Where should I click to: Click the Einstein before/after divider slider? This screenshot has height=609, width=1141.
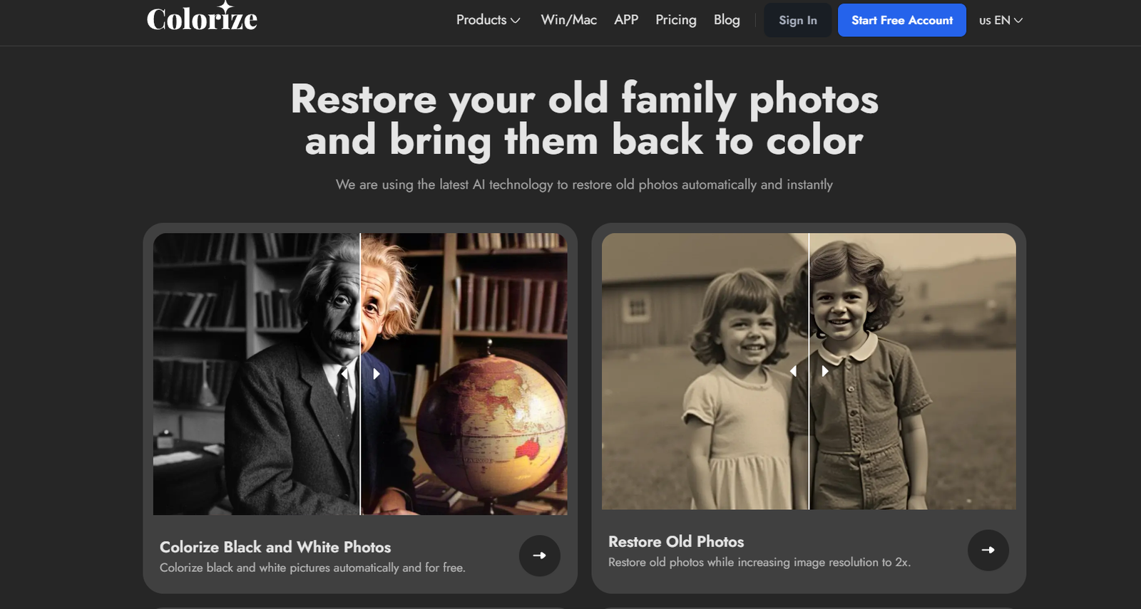[x=360, y=374]
